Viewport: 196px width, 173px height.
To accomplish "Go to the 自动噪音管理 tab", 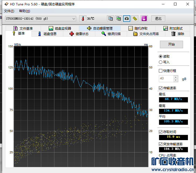I will (x=100, y=28).
